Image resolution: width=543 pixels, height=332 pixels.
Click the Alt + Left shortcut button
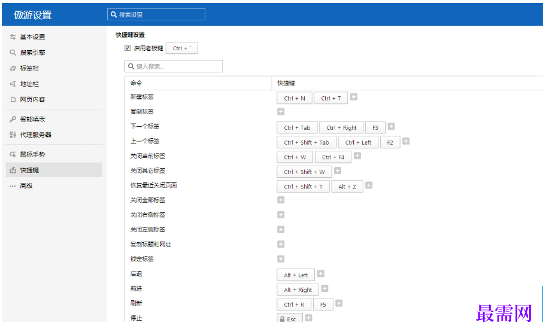pyautogui.click(x=296, y=275)
